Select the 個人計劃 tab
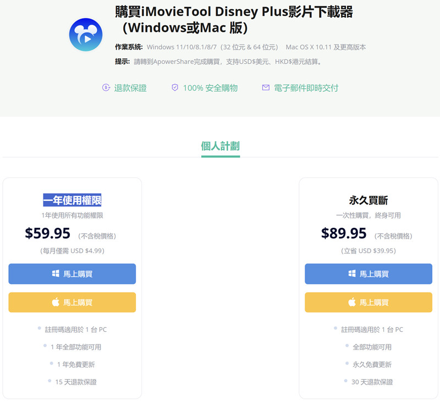Image resolution: width=440 pixels, height=401 pixels. click(x=220, y=146)
